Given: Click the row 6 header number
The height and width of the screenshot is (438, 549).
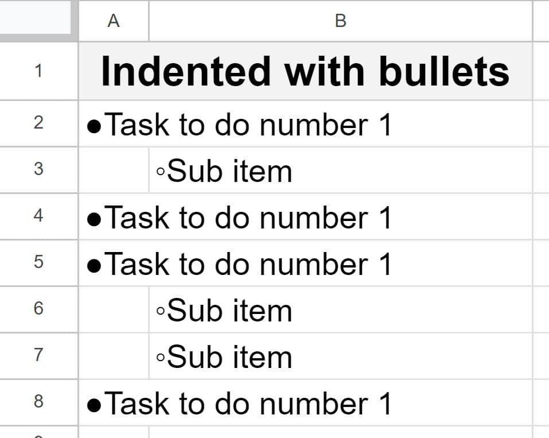Looking at the screenshot, I should pyautogui.click(x=37, y=309).
